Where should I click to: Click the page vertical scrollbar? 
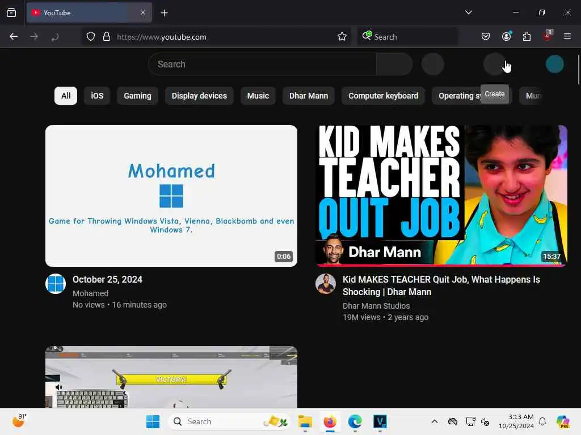(x=578, y=70)
